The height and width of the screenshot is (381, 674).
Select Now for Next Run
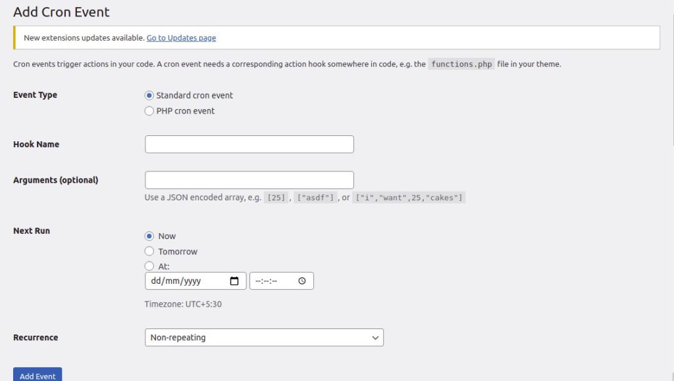[149, 236]
